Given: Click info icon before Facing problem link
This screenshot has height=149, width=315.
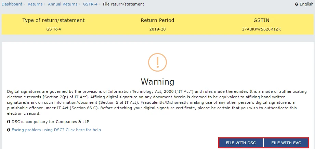Looking at the screenshot, I should click(x=9, y=130).
